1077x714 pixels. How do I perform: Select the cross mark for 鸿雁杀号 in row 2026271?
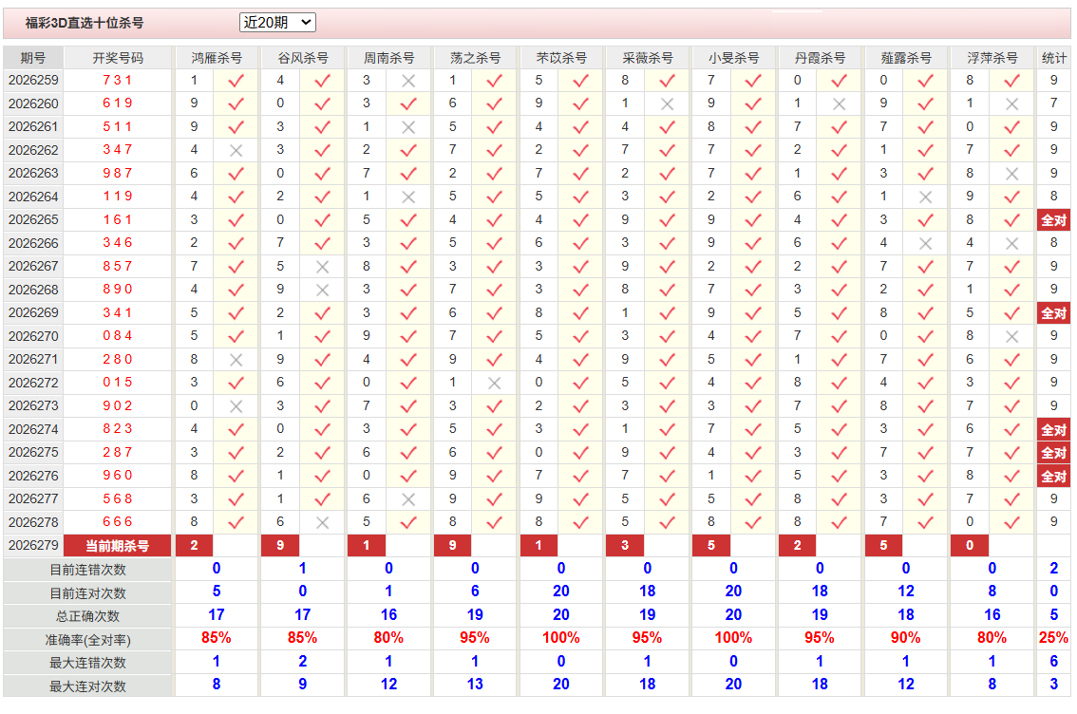point(236,360)
